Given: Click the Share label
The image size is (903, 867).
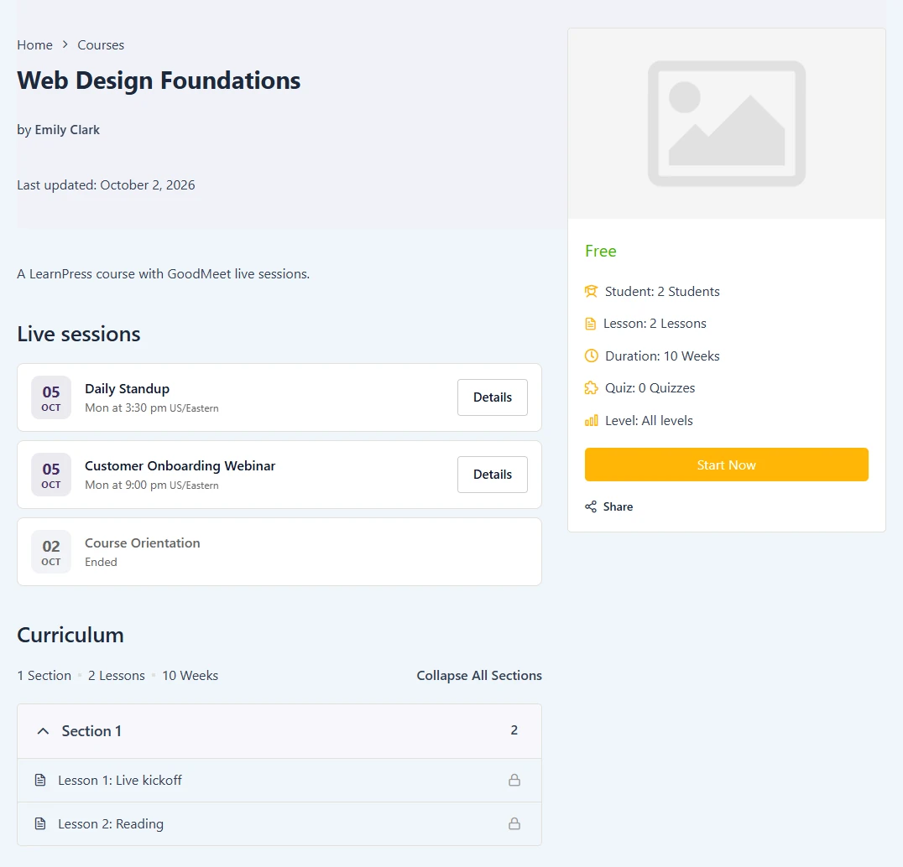Looking at the screenshot, I should tap(618, 506).
